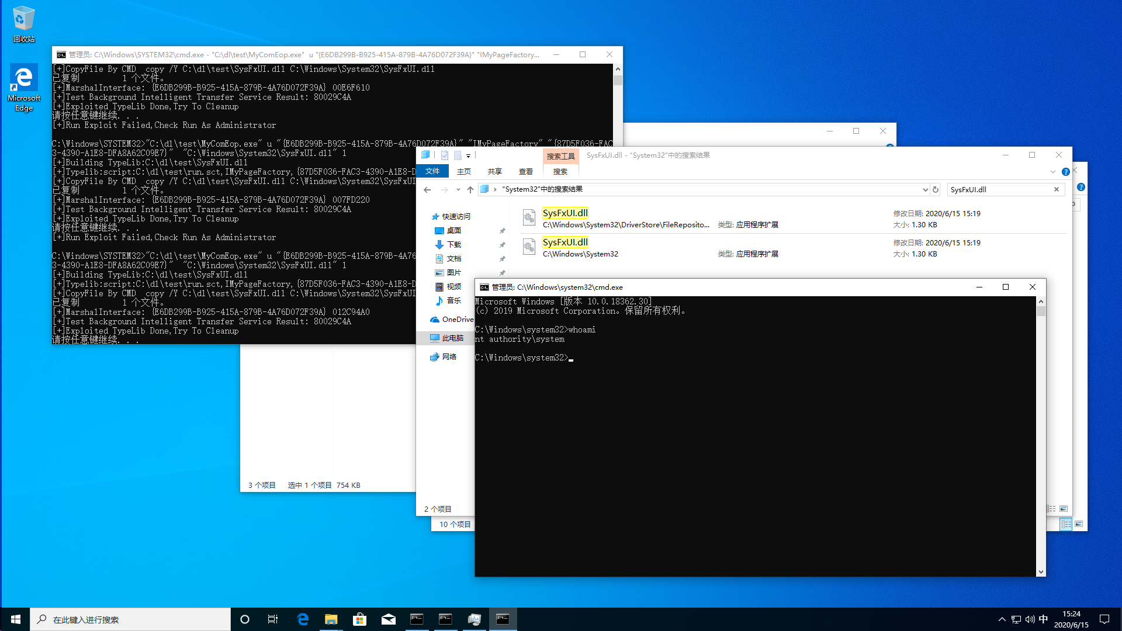This screenshot has width=1122, height=631.
Task: Toggle large icons view in 10 个项目 window
Action: 1079,524
